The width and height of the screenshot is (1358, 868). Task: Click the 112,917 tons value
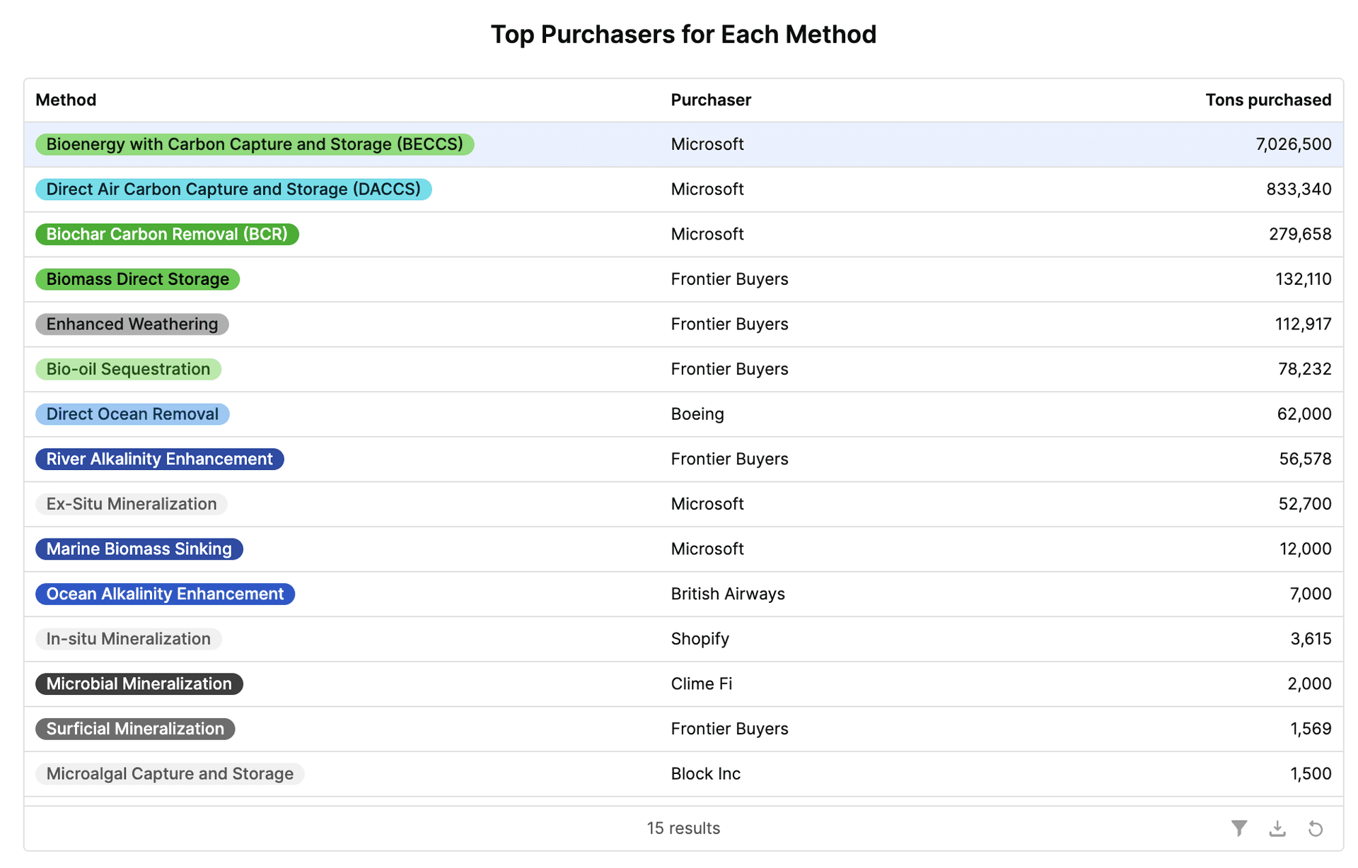[x=1304, y=324]
